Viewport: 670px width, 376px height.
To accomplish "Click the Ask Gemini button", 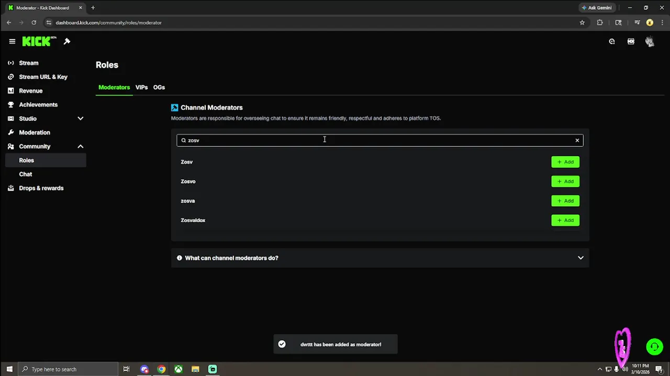I will 596,8.
